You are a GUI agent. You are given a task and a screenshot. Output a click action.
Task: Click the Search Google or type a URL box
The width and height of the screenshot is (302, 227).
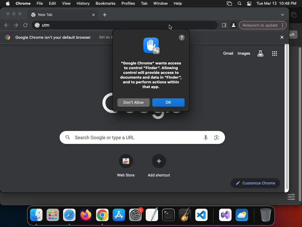(142, 137)
